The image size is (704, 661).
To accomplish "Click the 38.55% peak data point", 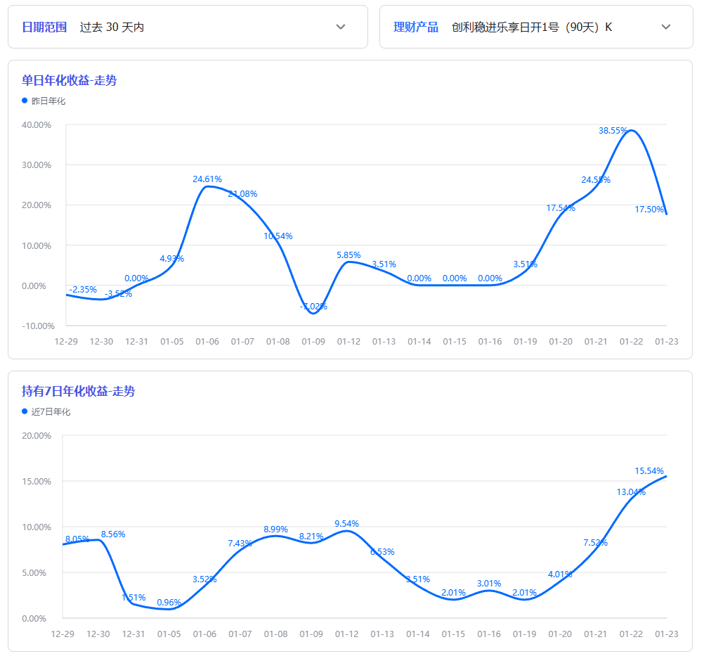I will pyautogui.click(x=631, y=131).
